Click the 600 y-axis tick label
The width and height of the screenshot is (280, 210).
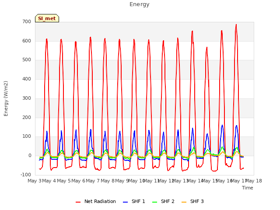coord(27,41)
